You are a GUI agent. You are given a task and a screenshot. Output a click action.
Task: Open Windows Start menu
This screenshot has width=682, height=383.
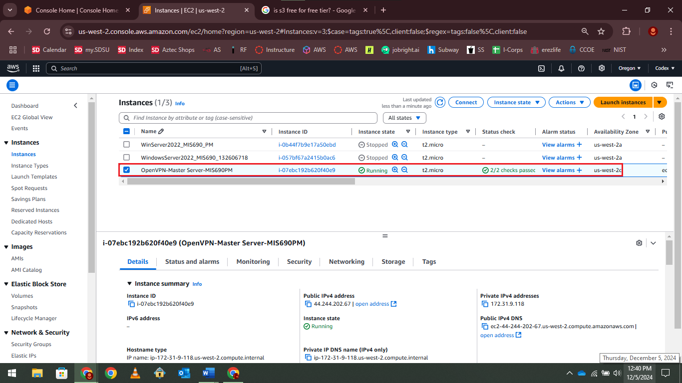[x=12, y=373]
